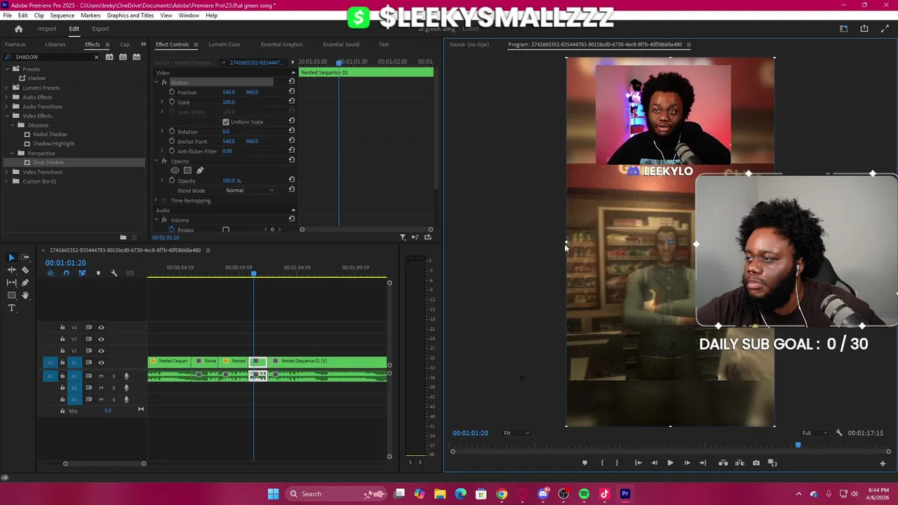The height and width of the screenshot is (505, 898).
Task: Open the Export workspace
Action: click(100, 29)
